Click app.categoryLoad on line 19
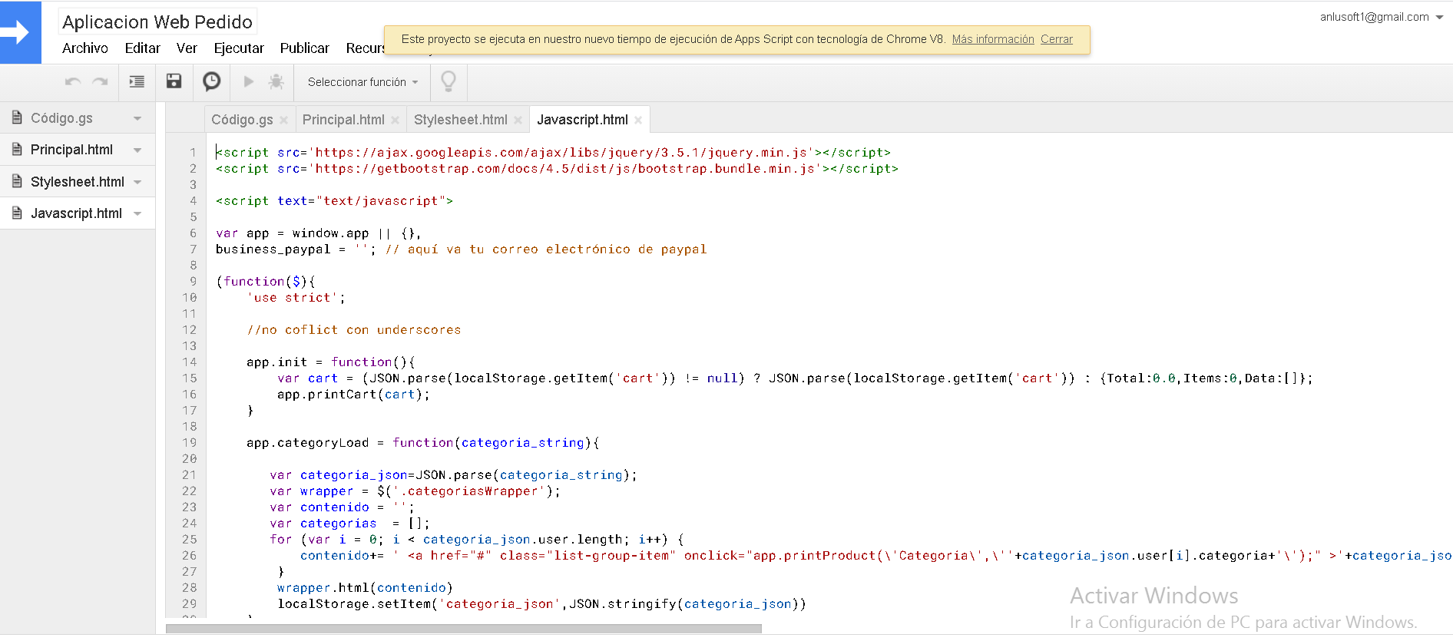The height and width of the screenshot is (641, 1453). 307,443
